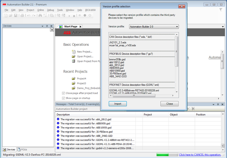The width and height of the screenshot is (227, 158).
Task: Click the Print icon in the toolbar
Action: (22, 16)
